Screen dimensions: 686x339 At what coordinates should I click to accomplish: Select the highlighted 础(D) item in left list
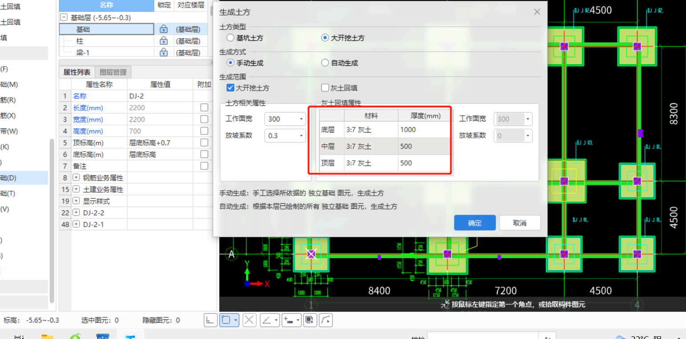tap(24, 178)
